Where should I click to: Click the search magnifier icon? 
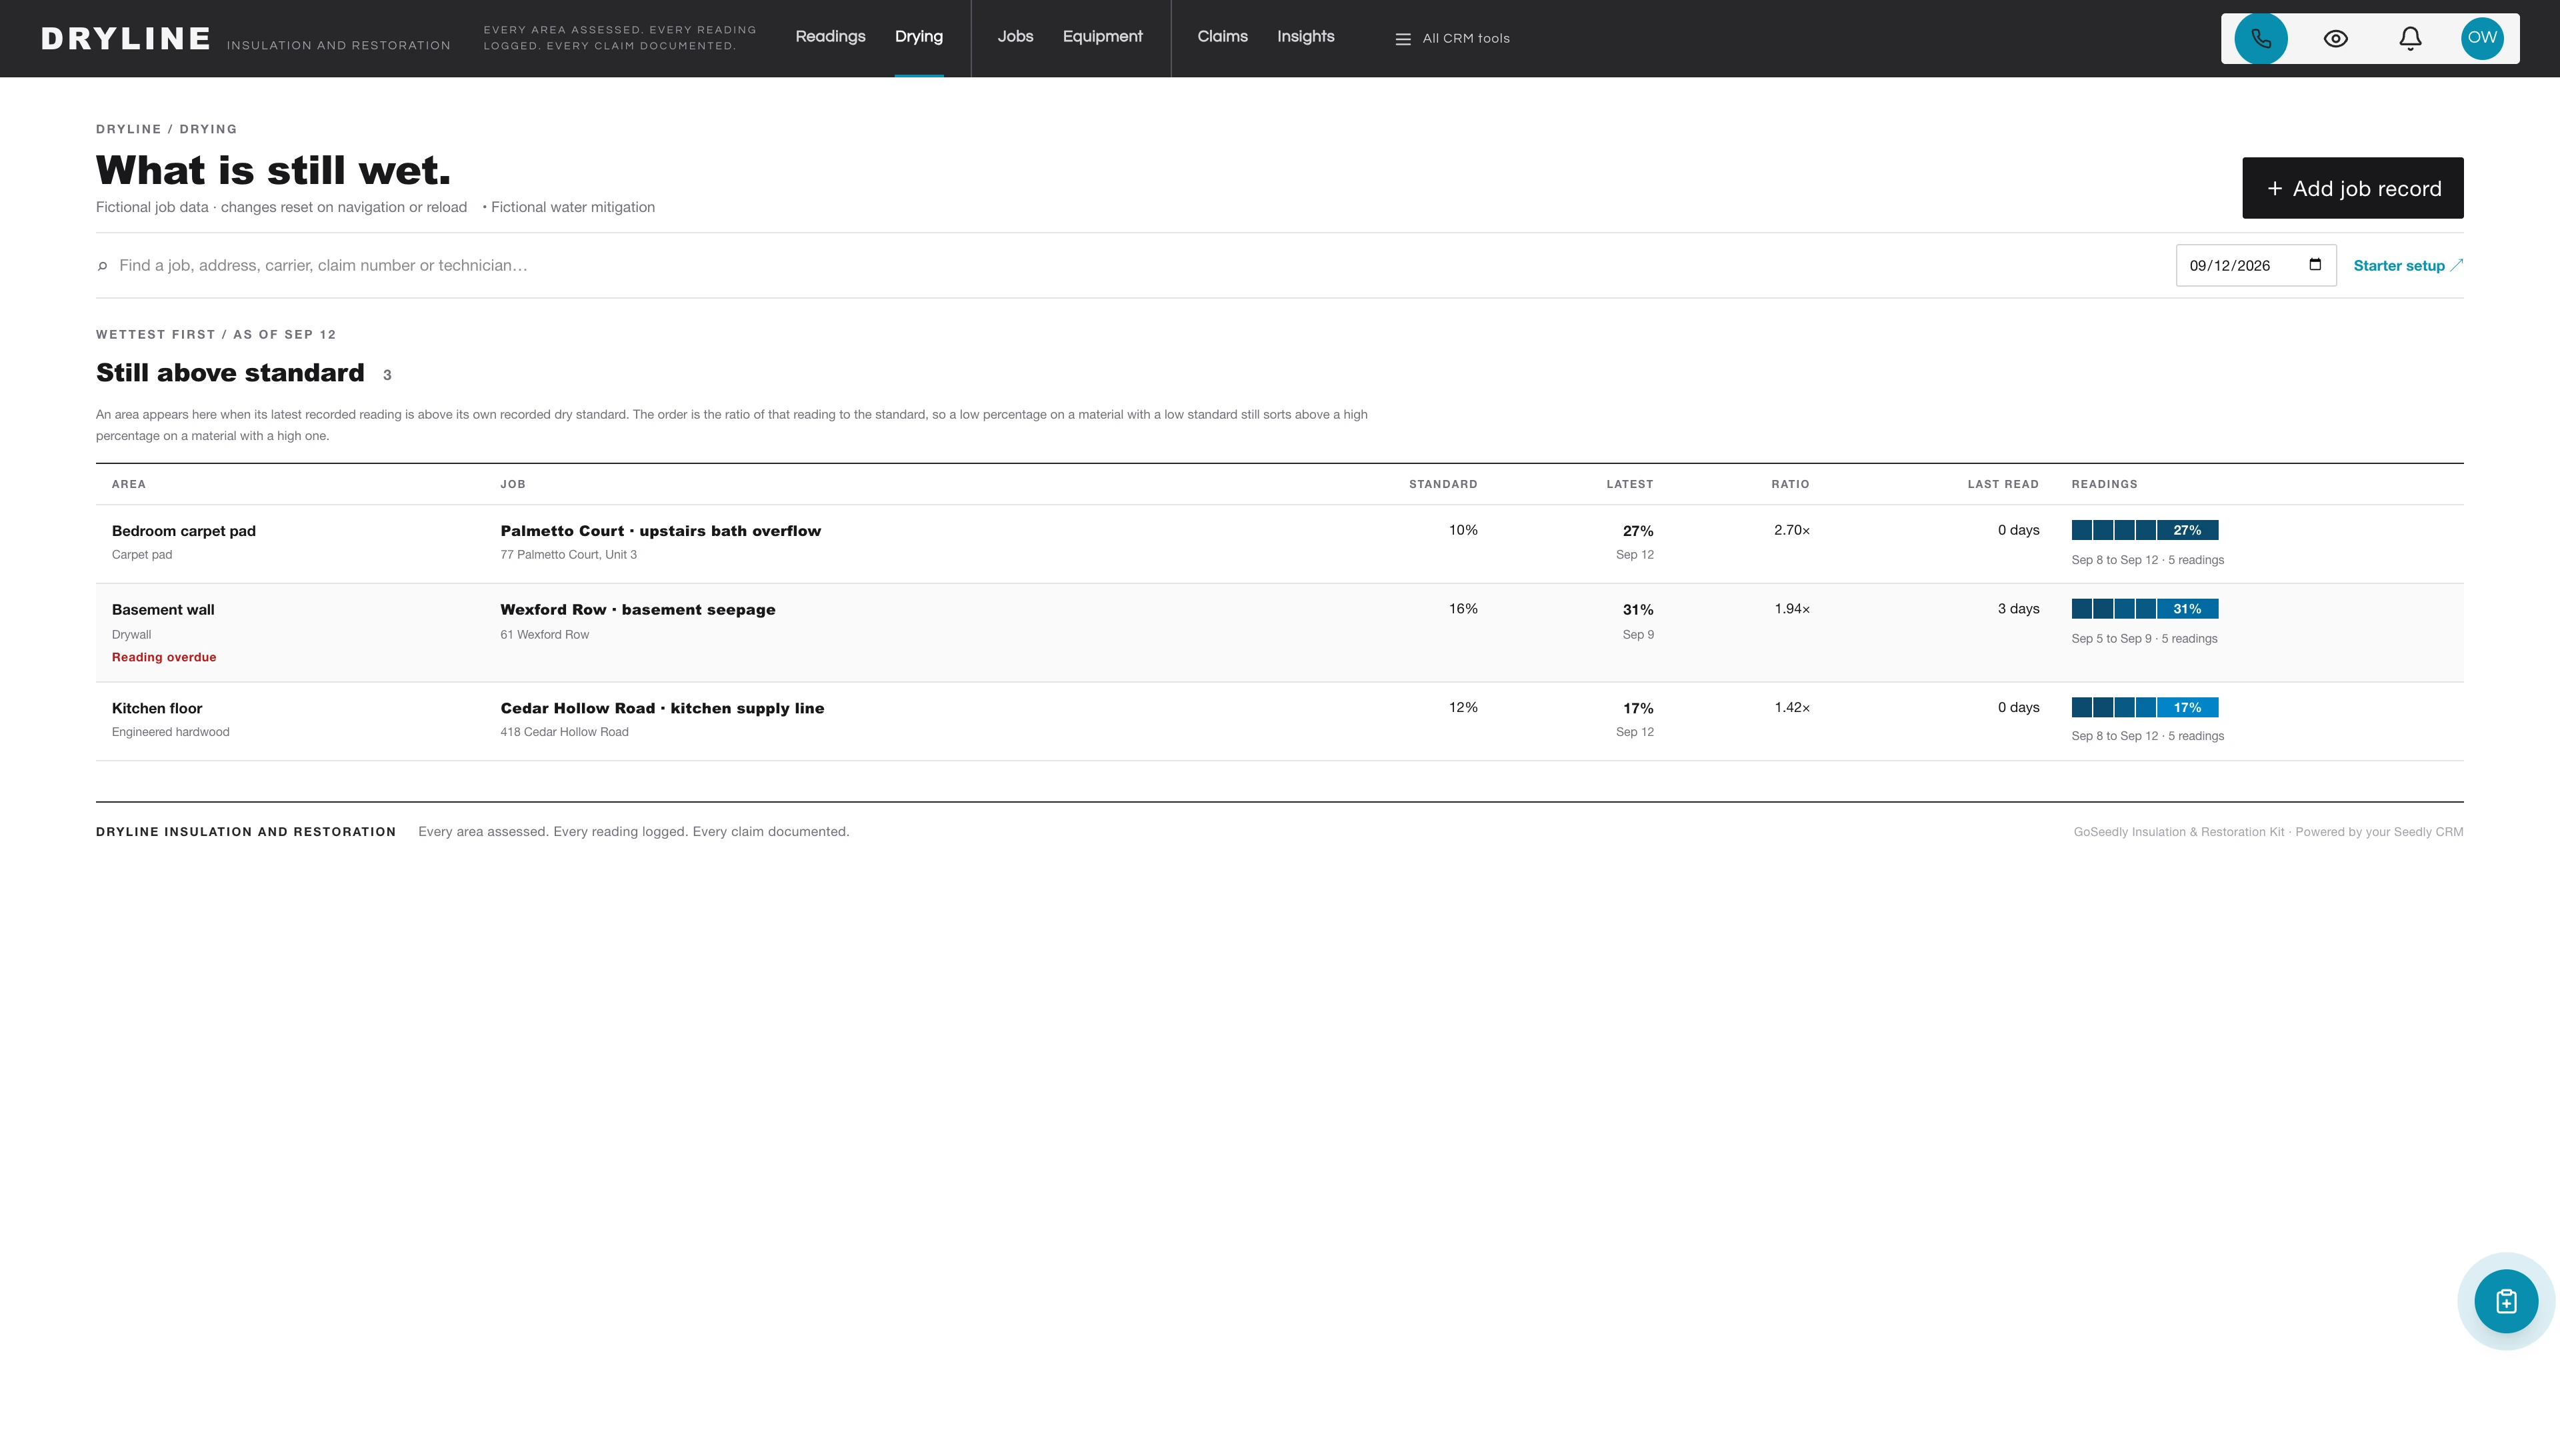(x=103, y=265)
